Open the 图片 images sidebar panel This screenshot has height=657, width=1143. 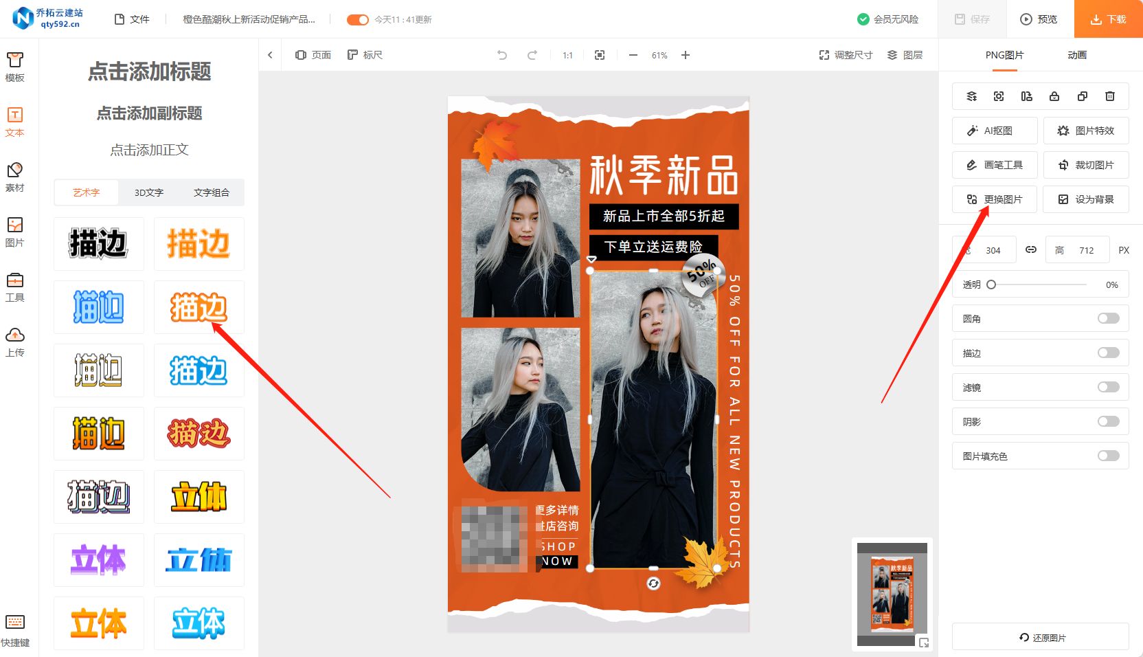click(x=14, y=232)
